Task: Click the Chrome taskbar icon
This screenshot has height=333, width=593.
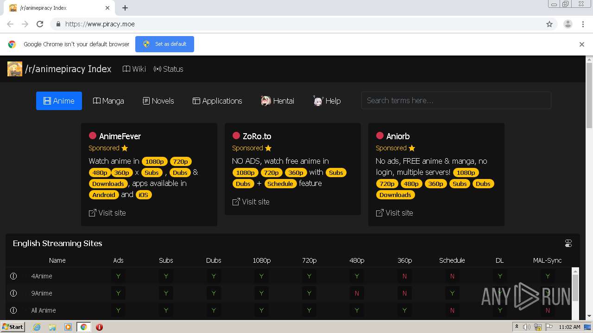Action: (83, 327)
